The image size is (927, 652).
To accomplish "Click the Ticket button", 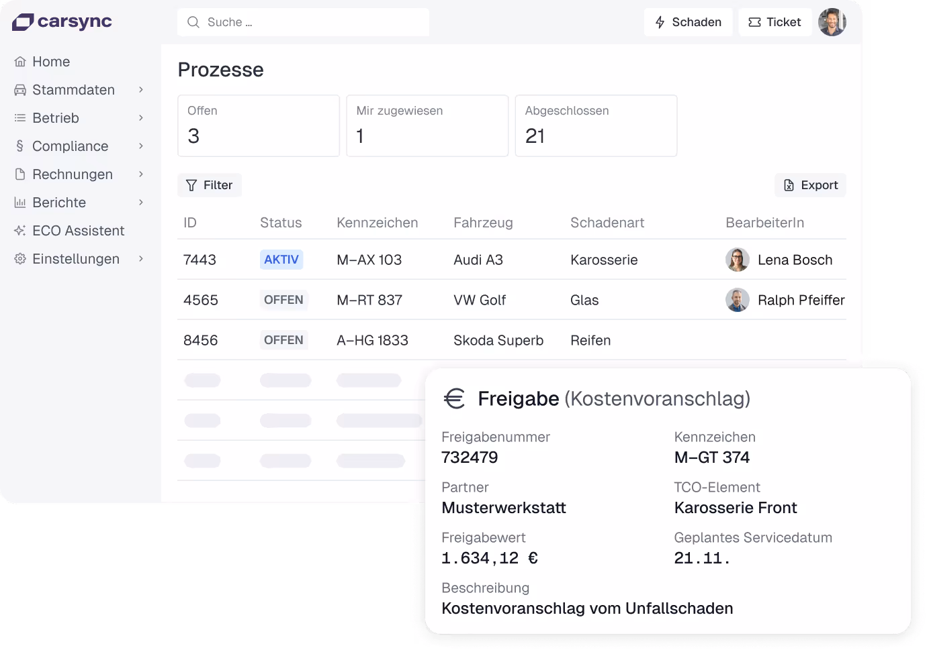I will (x=775, y=22).
